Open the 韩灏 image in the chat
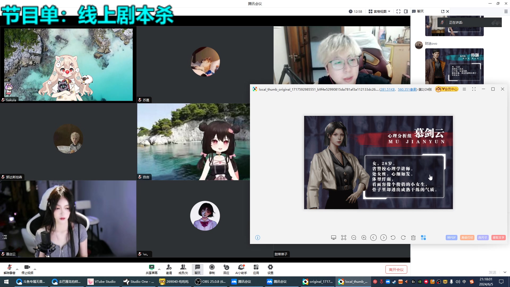510x287 pixels. 454,66
